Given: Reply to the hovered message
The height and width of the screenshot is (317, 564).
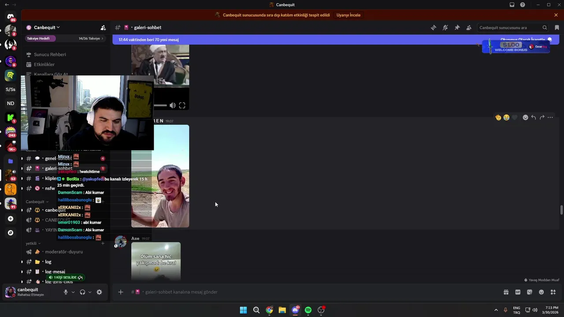Looking at the screenshot, I should coord(534,118).
